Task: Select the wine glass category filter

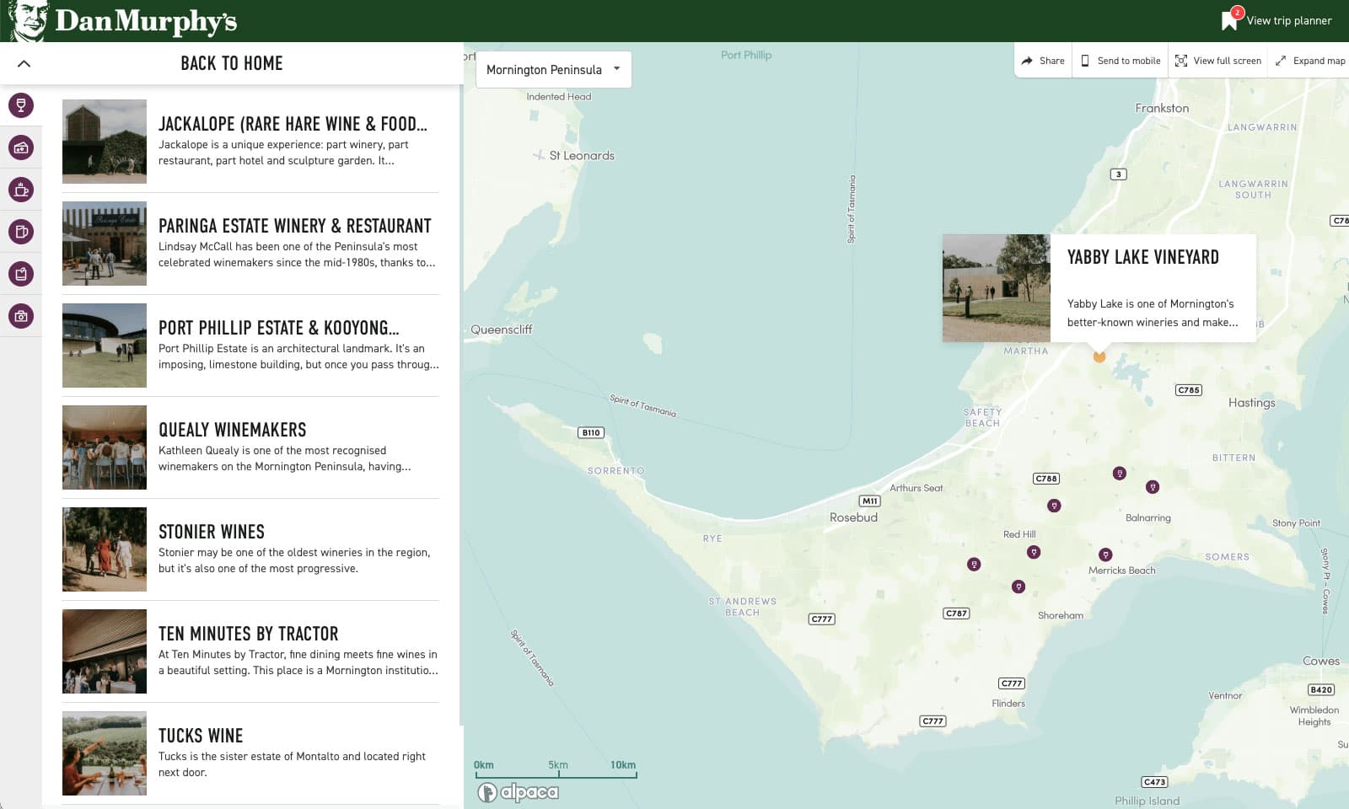Action: pyautogui.click(x=21, y=105)
